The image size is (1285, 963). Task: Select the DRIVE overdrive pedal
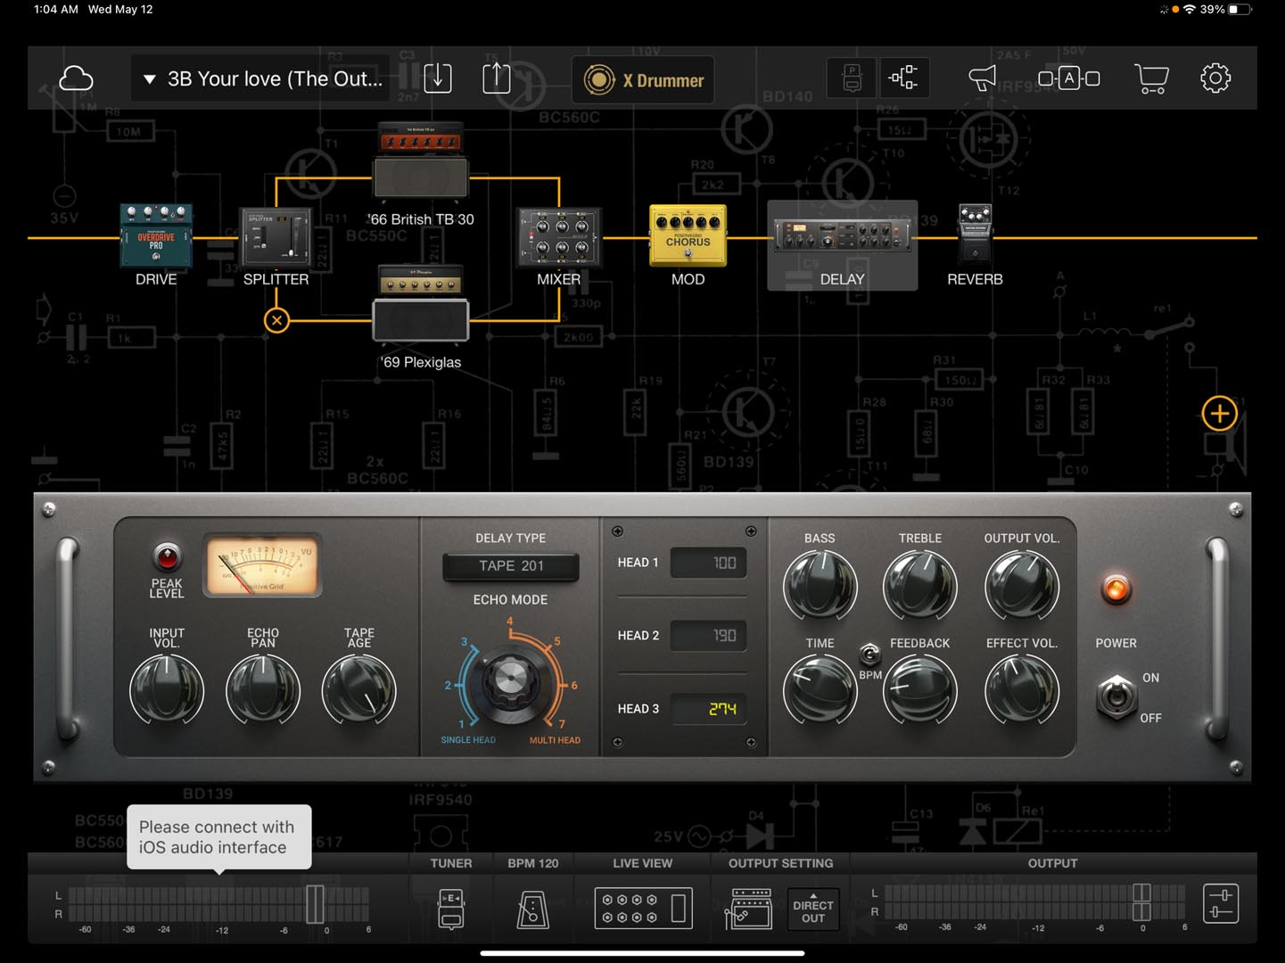click(x=156, y=236)
